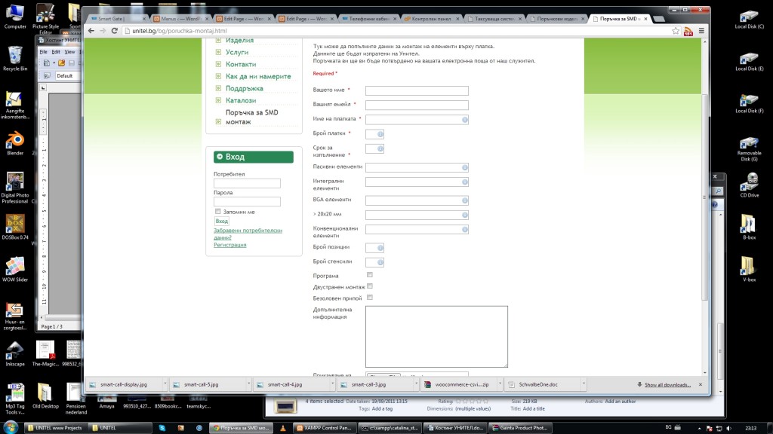Check the Запомни ме box
This screenshot has width=773, height=434.
218,212
